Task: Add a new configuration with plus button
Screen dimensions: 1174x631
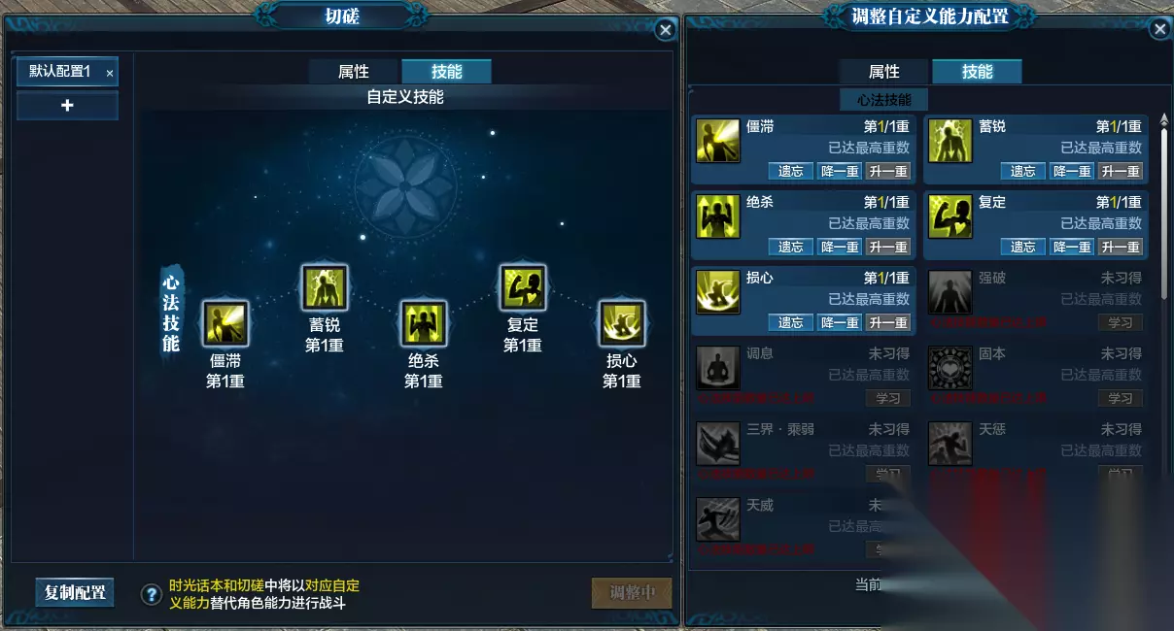Action: (67, 106)
